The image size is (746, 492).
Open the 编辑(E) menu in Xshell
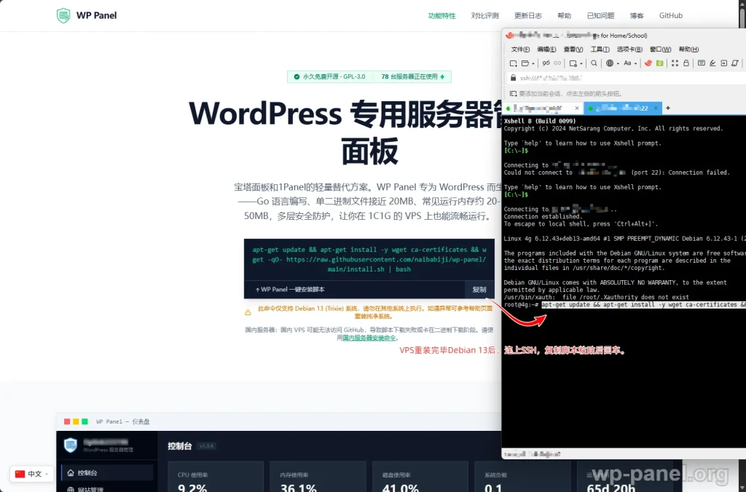click(x=546, y=49)
